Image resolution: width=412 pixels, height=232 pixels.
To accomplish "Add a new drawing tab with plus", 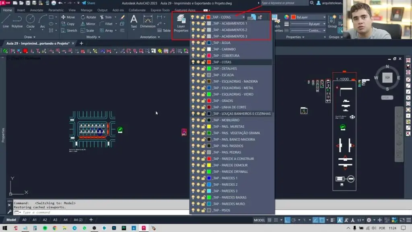I will coord(81,43).
